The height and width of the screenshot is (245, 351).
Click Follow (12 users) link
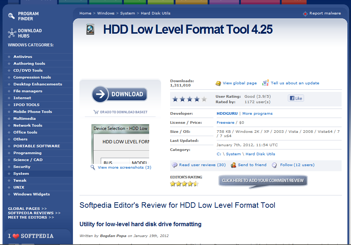click(297, 165)
